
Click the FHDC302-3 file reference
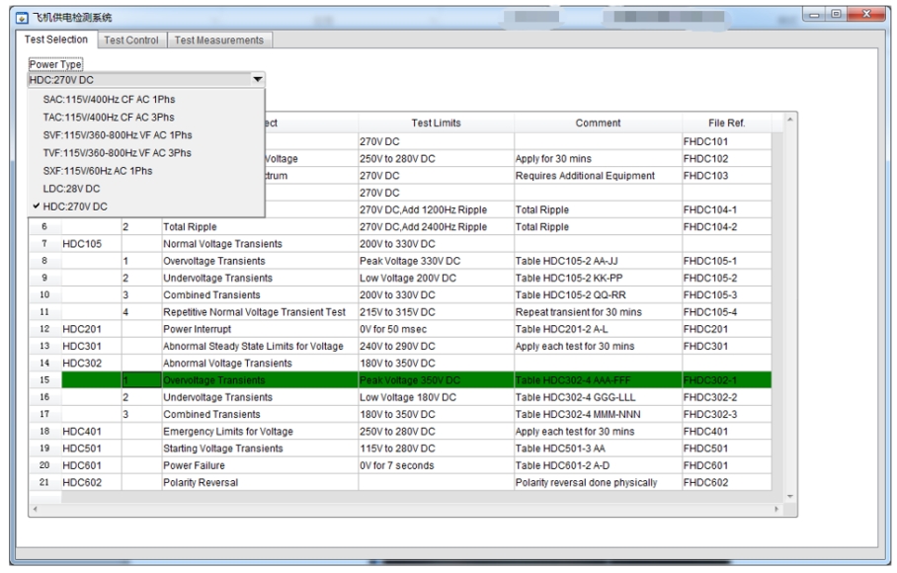[x=726, y=414]
